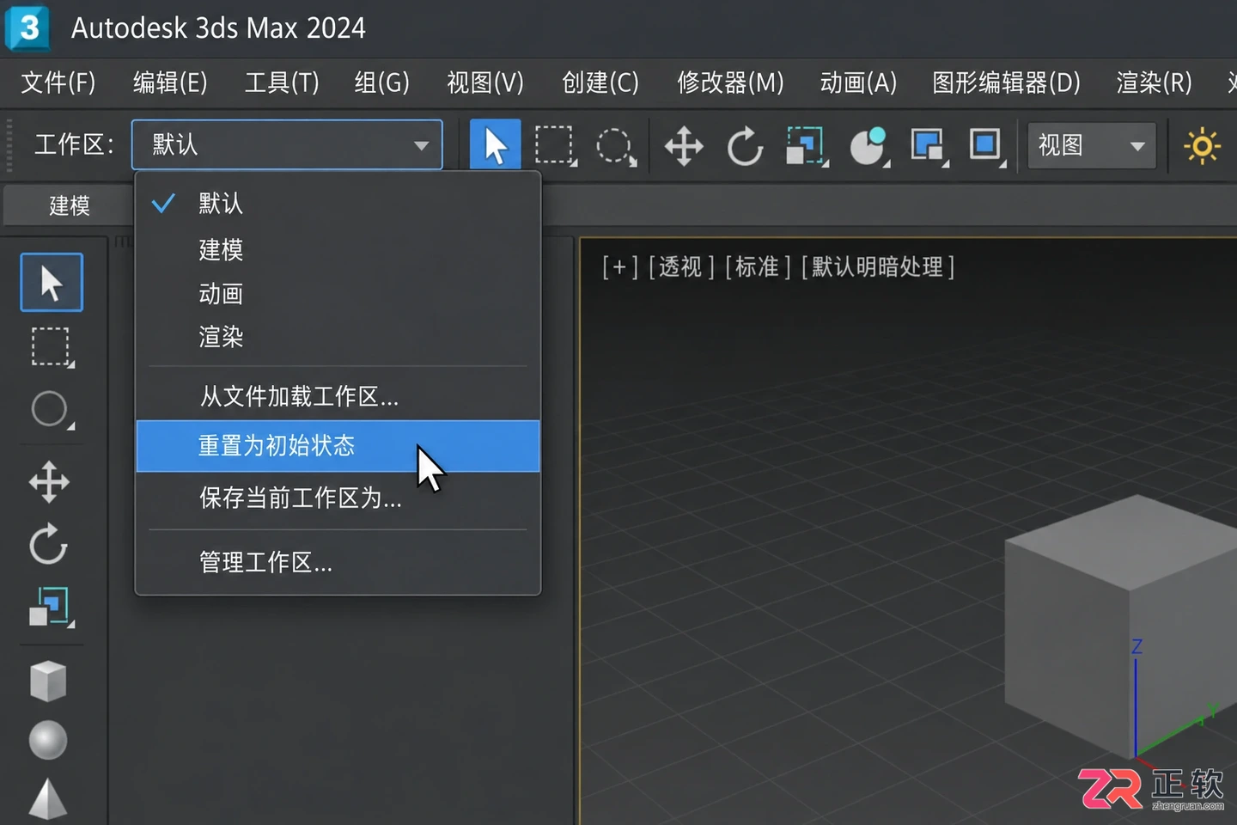The width and height of the screenshot is (1237, 825).
Task: Click the Select and Place tool icon
Action: [x=868, y=146]
